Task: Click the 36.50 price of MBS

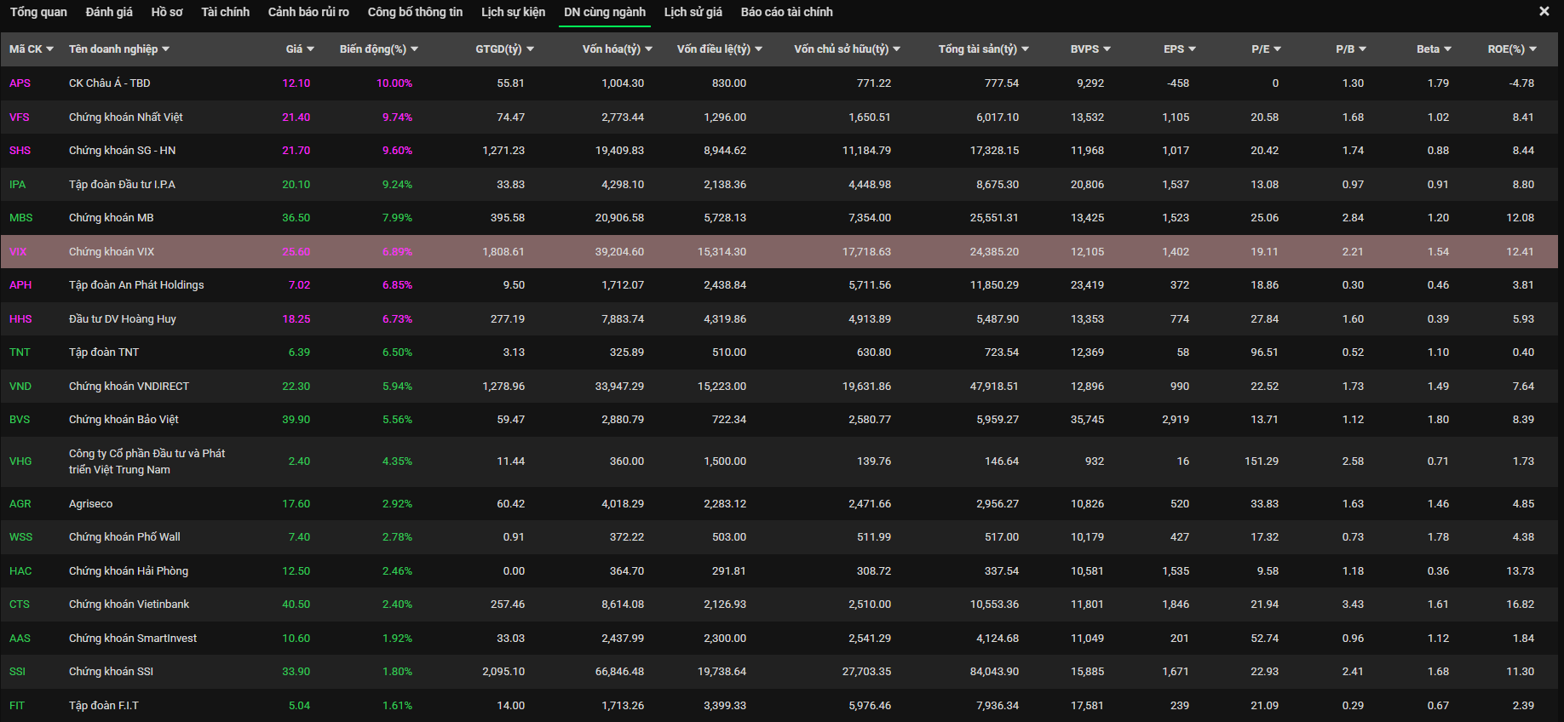Action: point(296,218)
